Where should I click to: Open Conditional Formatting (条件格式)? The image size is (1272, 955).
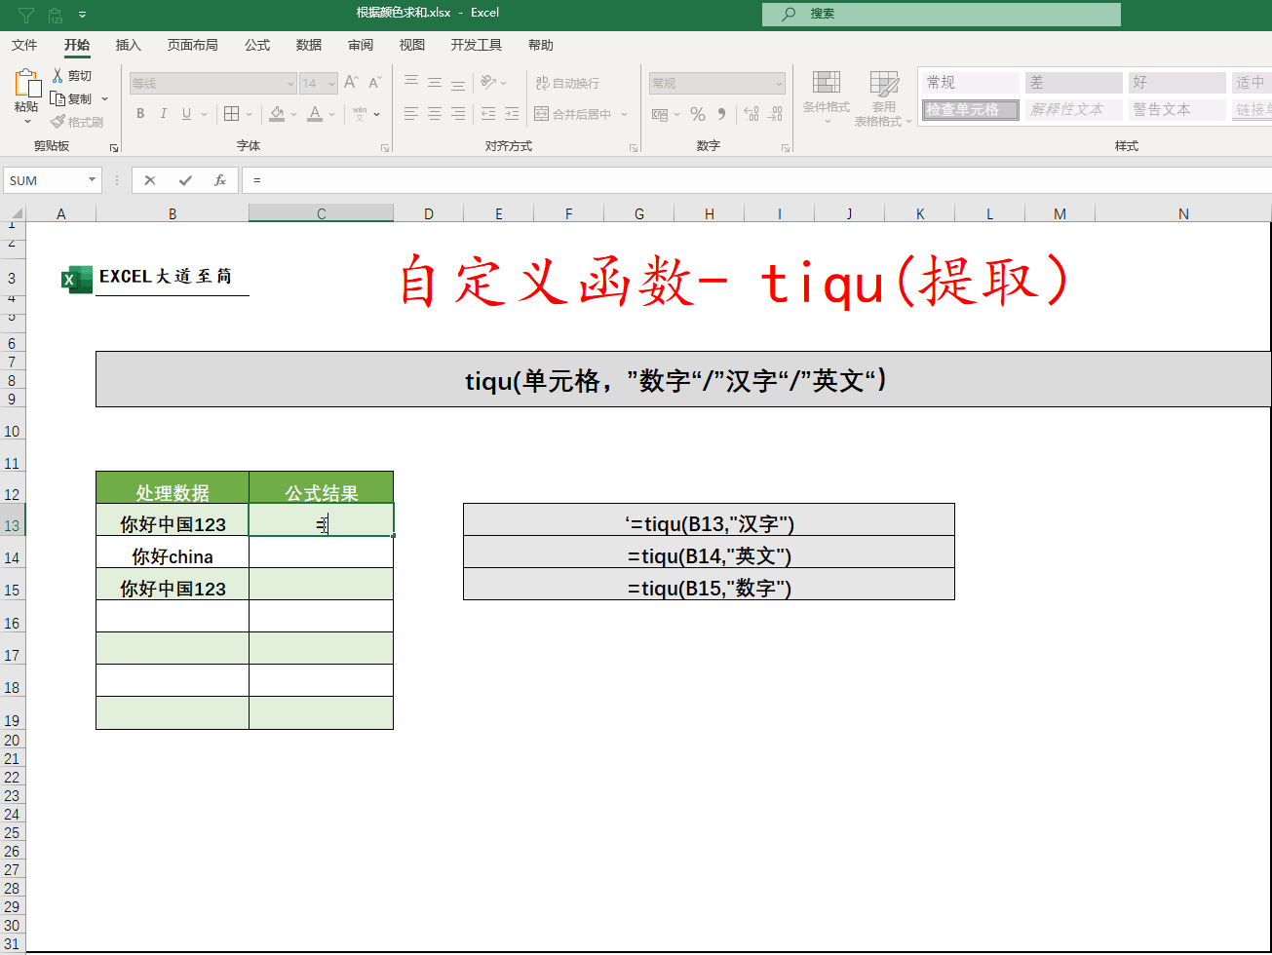coord(827,97)
